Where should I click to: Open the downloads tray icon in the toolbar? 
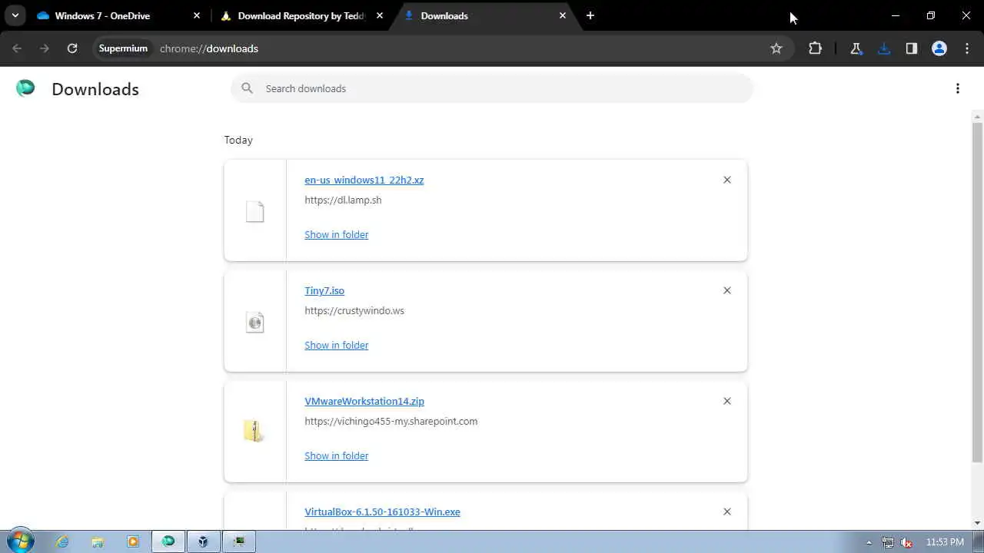pos(884,48)
